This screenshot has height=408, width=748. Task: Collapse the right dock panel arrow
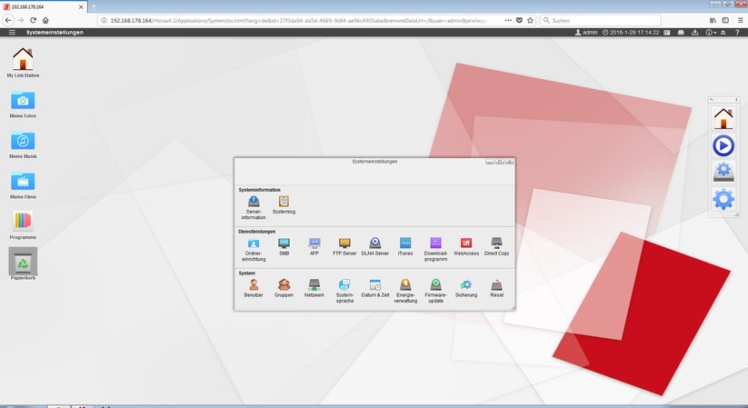[x=713, y=99]
